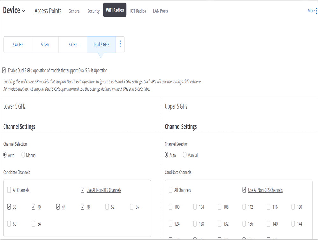Check channel 100
Screen dimensions: 318x240
(171, 207)
